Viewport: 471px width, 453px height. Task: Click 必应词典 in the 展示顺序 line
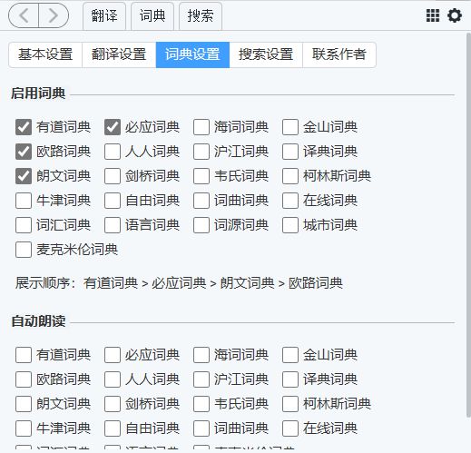(x=179, y=283)
